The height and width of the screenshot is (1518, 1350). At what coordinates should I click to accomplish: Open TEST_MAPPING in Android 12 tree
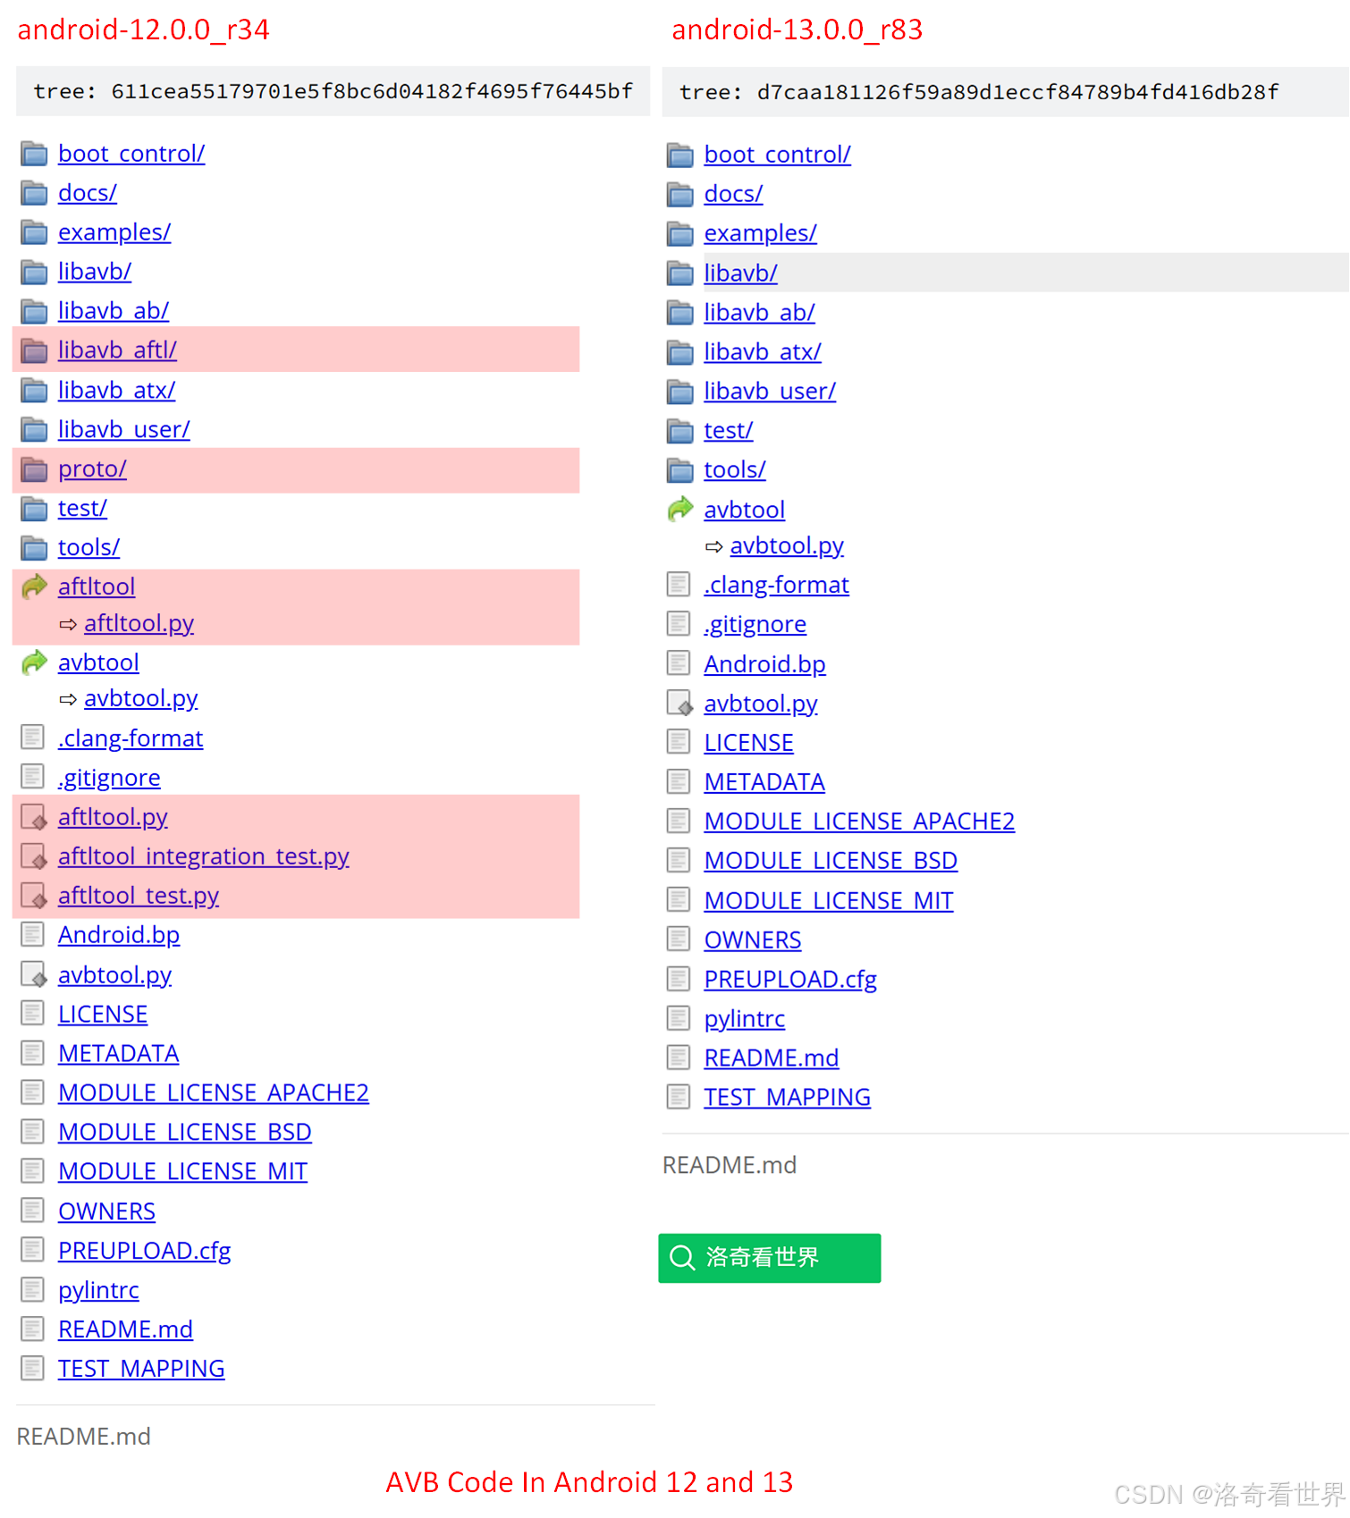141,1369
